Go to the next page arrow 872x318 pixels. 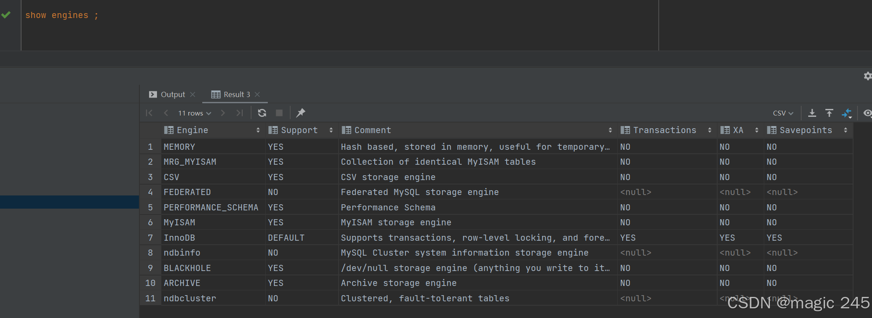[x=223, y=113]
